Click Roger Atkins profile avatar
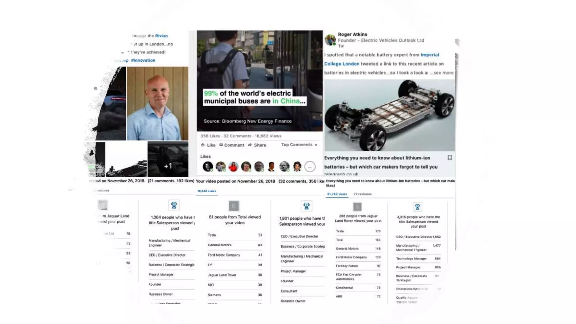 330,40
